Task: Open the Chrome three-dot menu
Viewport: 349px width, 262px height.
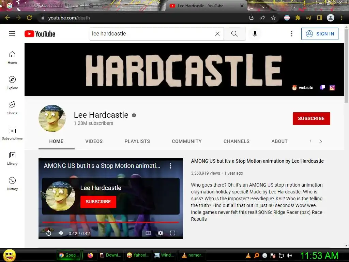Action: [x=342, y=18]
